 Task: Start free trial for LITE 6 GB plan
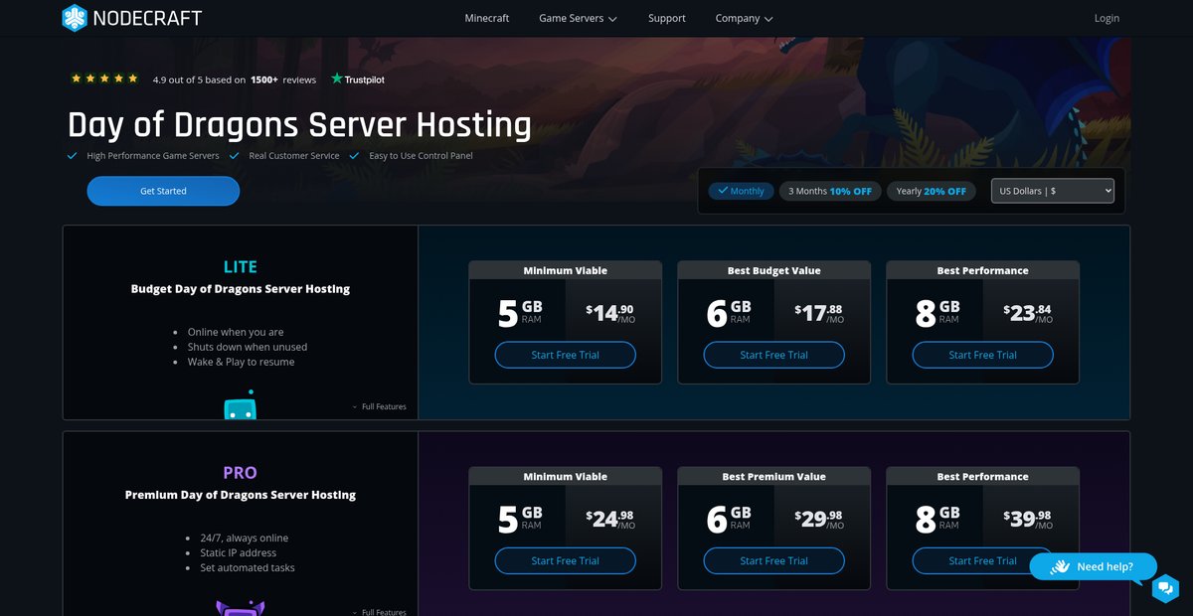coord(773,355)
